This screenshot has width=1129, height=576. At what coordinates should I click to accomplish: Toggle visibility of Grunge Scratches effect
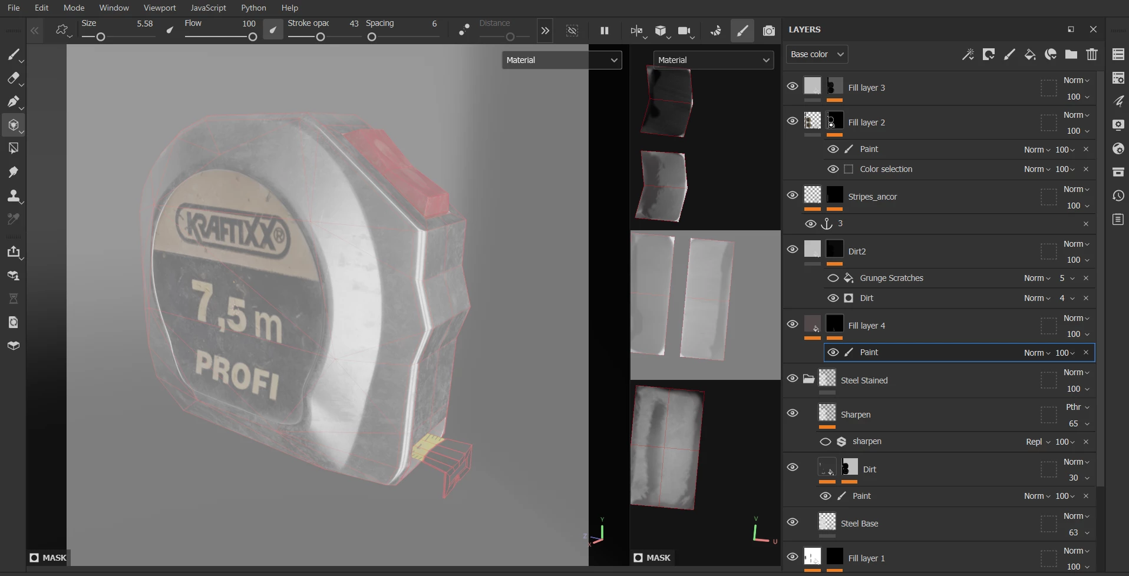833,278
